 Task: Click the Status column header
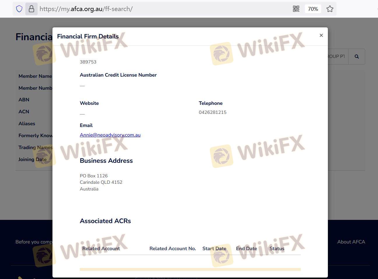click(277, 248)
